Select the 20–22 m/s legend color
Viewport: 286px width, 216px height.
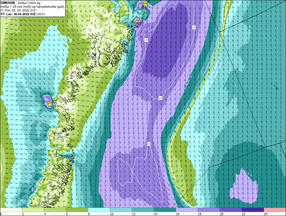[x=231, y=210]
